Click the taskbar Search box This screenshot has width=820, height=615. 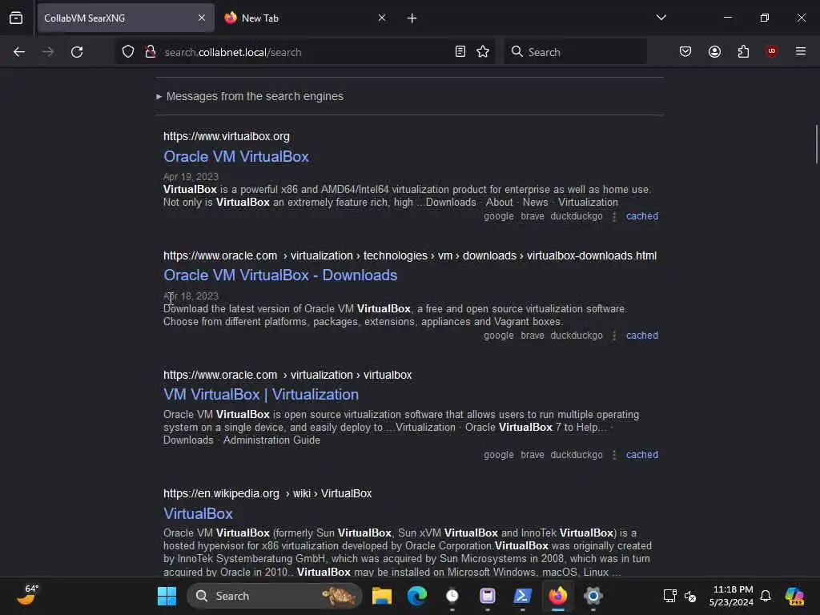275,596
